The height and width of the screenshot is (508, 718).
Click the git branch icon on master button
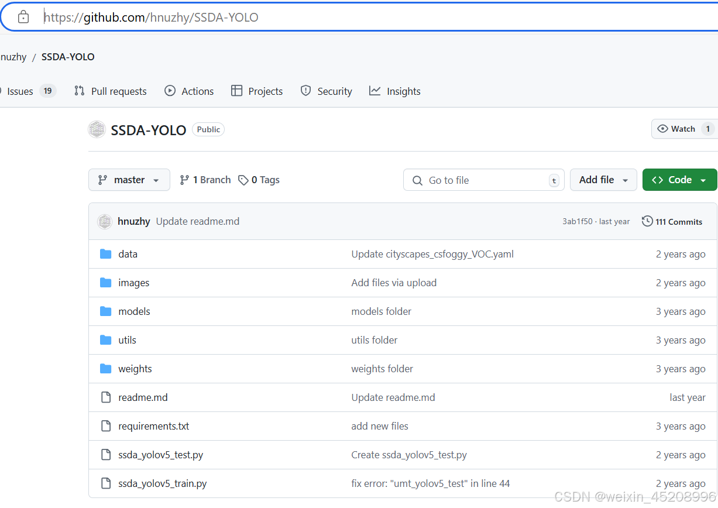tap(102, 180)
